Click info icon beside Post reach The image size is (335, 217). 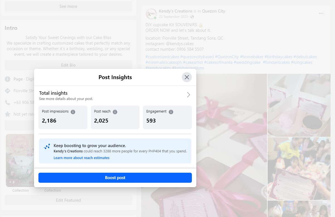[x=115, y=112]
